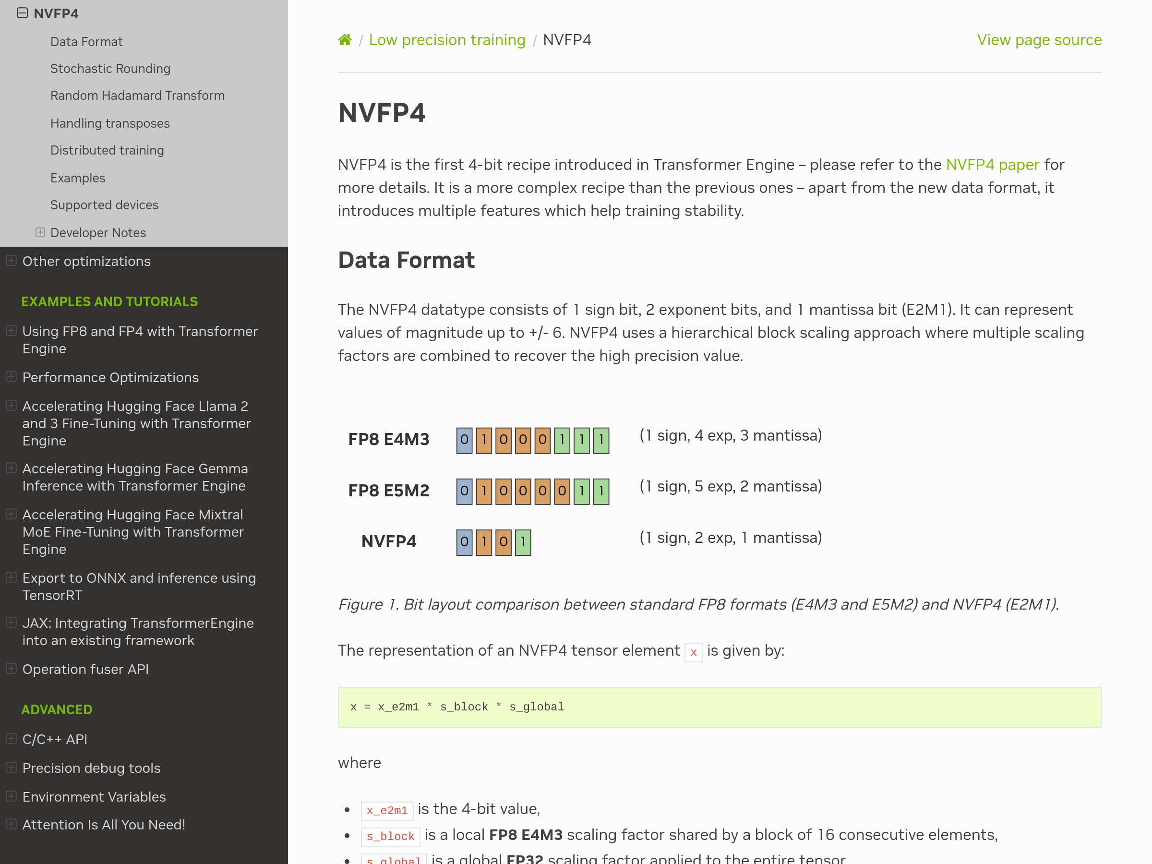Open Operation fuser API page
This screenshot has height=864, width=1152.
85,669
